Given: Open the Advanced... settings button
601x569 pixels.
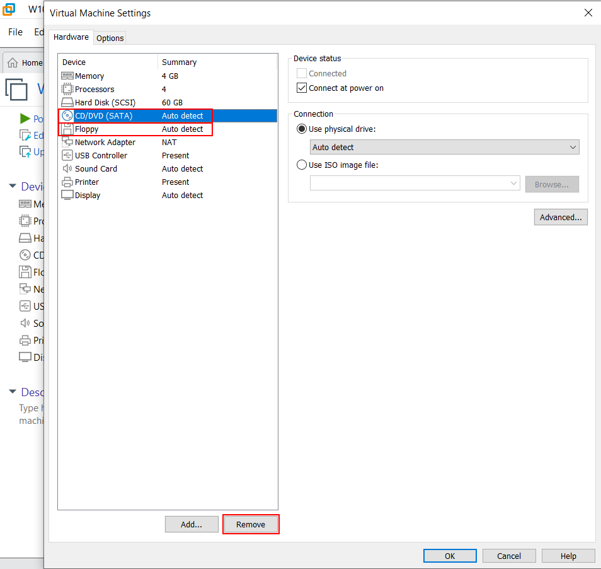Looking at the screenshot, I should (561, 218).
